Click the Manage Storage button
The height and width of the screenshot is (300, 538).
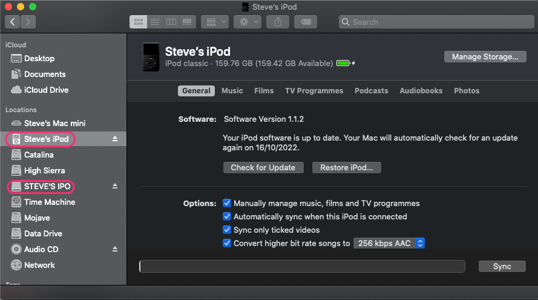tap(485, 57)
